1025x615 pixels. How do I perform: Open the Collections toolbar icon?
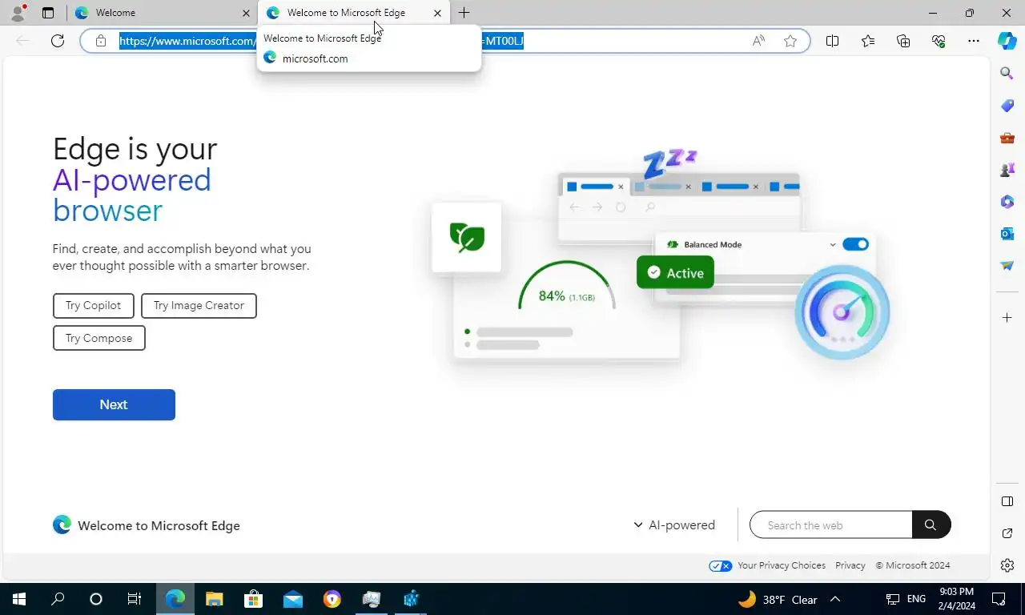pos(903,41)
